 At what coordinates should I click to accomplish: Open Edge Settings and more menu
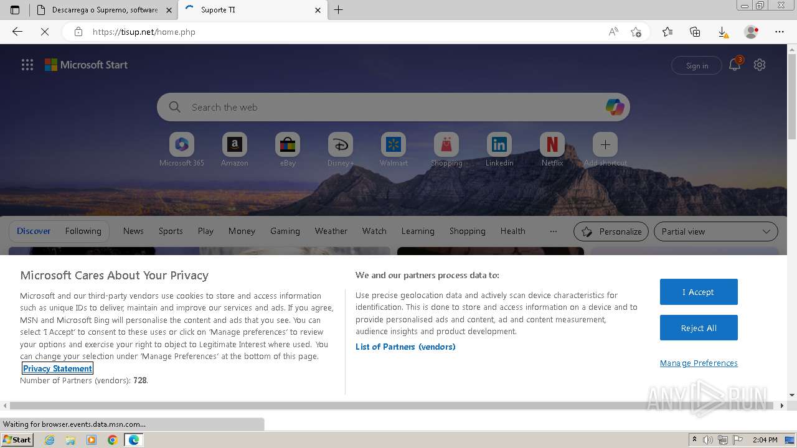tap(780, 32)
